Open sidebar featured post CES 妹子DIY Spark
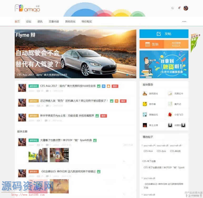The width and height of the screenshot is (203, 198). (164, 167)
